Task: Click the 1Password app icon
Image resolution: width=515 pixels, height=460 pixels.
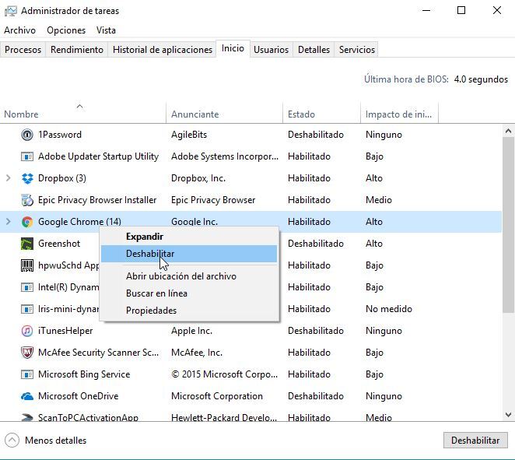Action: 27,135
